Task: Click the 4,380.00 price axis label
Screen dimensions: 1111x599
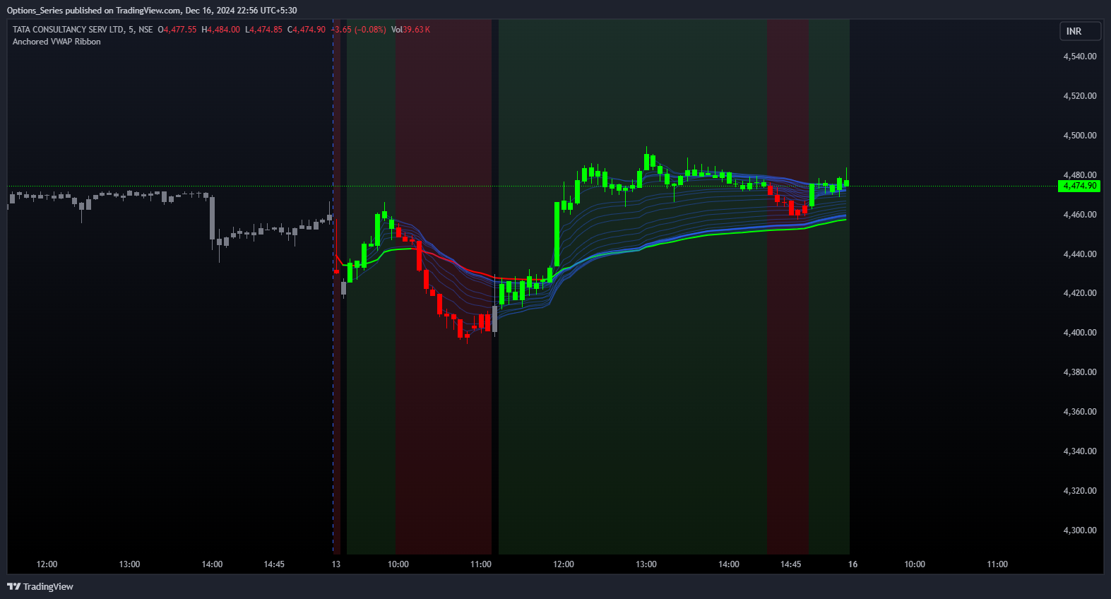Action: click(1080, 372)
